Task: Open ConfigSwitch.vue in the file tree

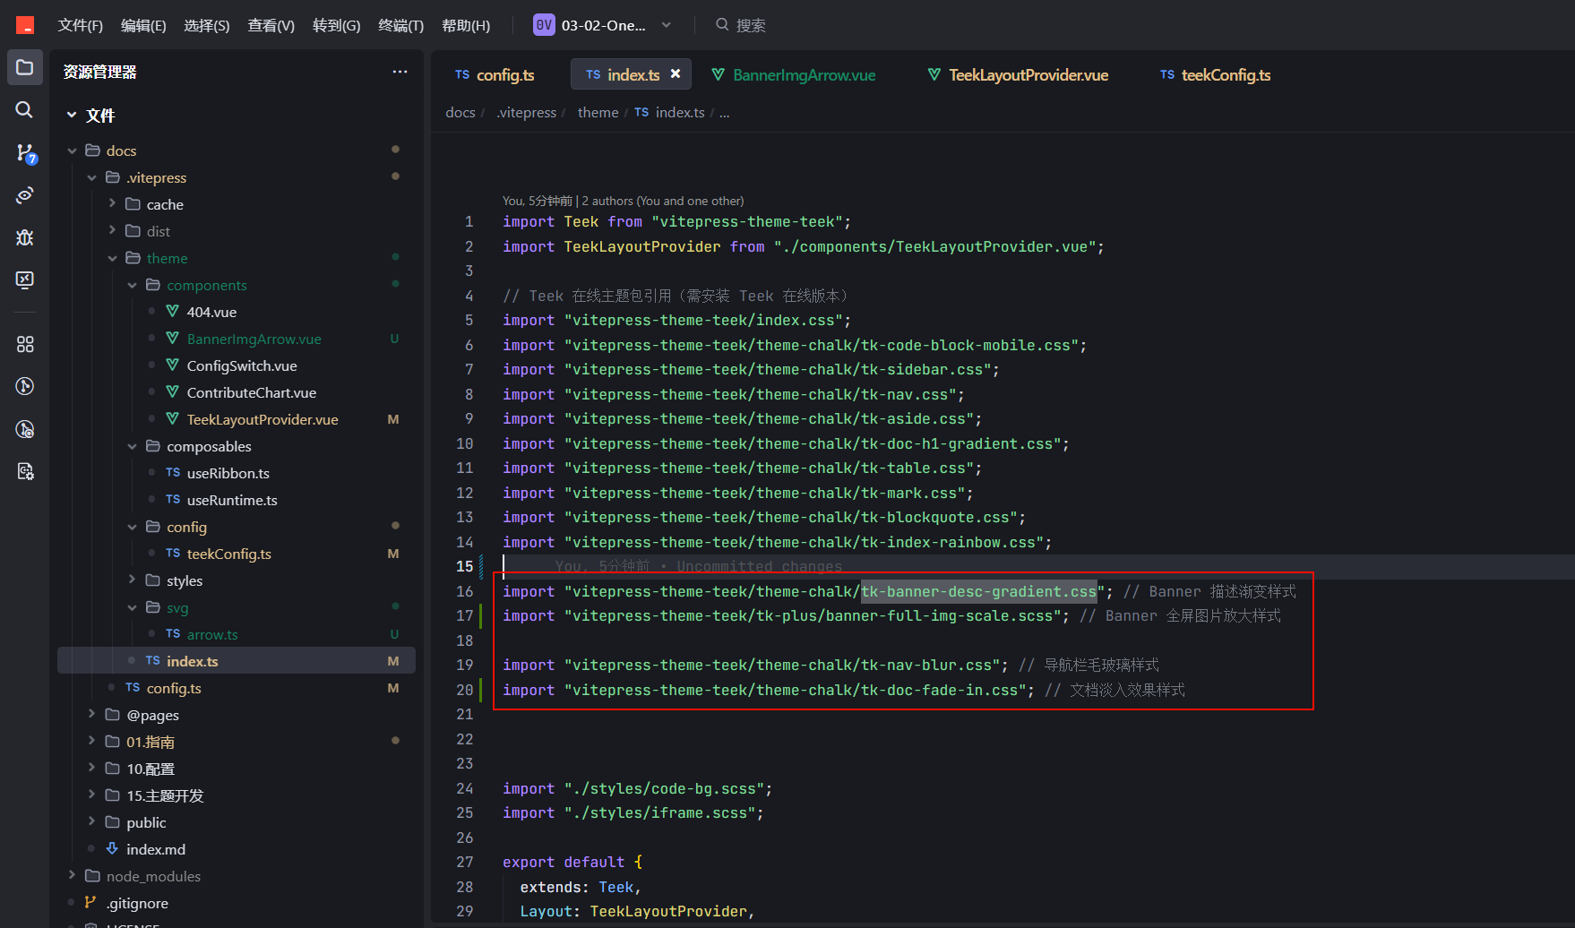Action: pyautogui.click(x=242, y=365)
